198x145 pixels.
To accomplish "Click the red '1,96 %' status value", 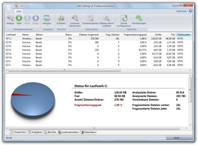I will (118, 105).
